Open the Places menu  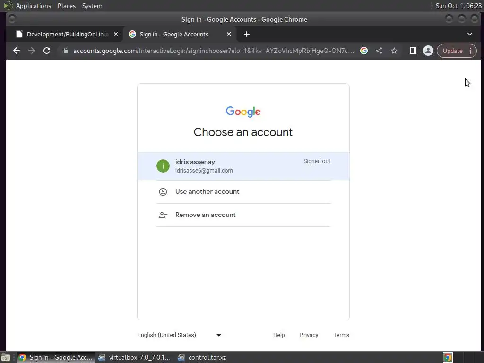[67, 6]
